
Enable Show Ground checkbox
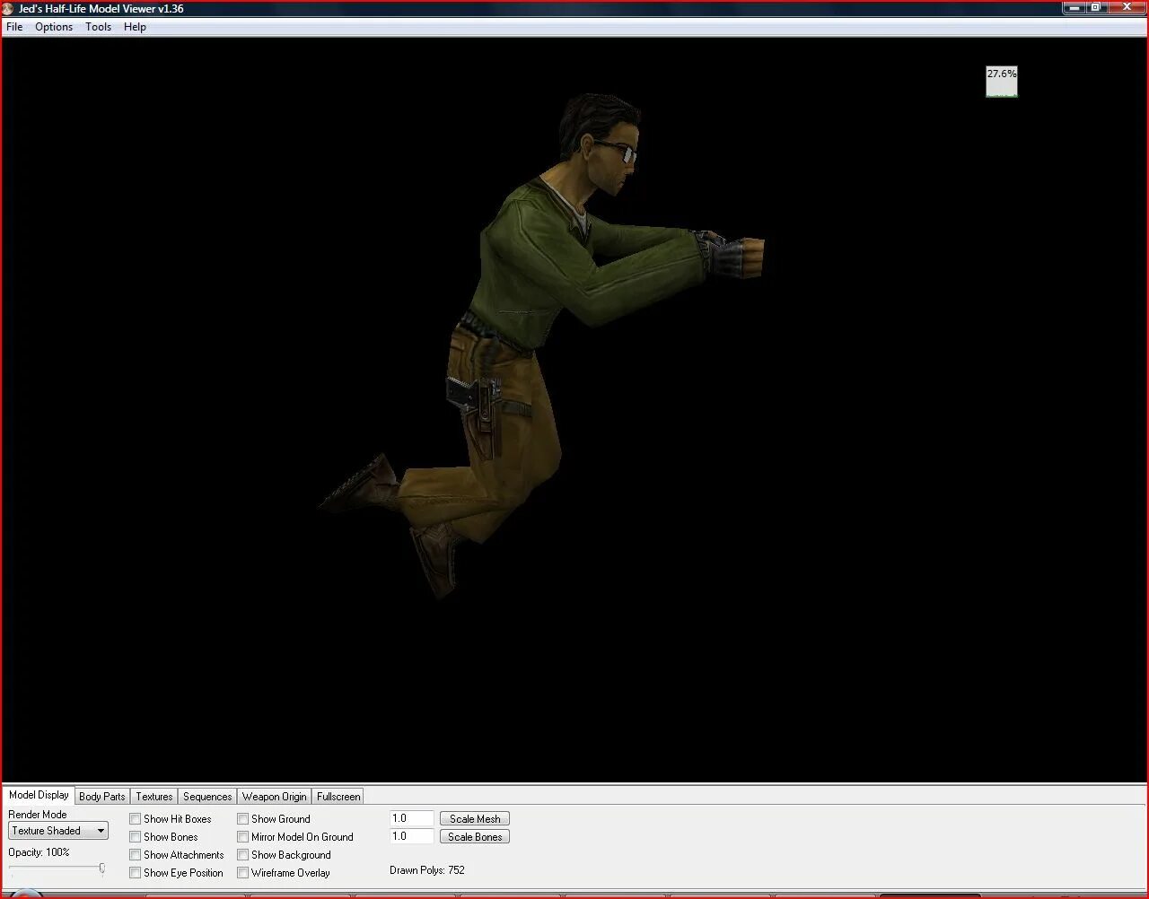click(243, 819)
